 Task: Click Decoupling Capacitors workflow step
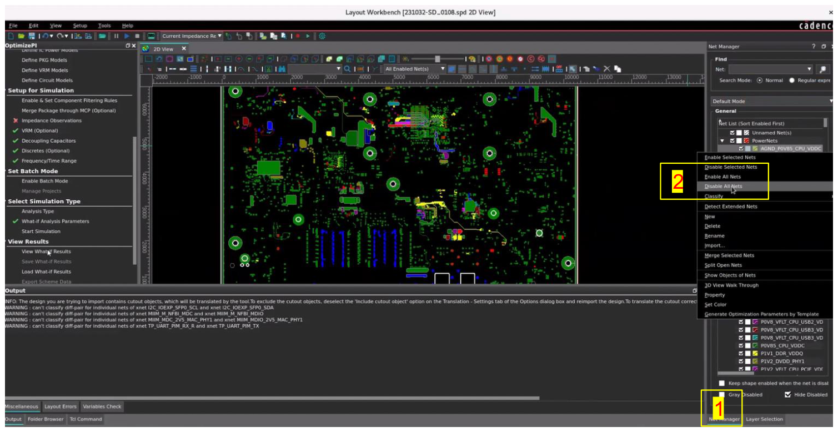49,141
